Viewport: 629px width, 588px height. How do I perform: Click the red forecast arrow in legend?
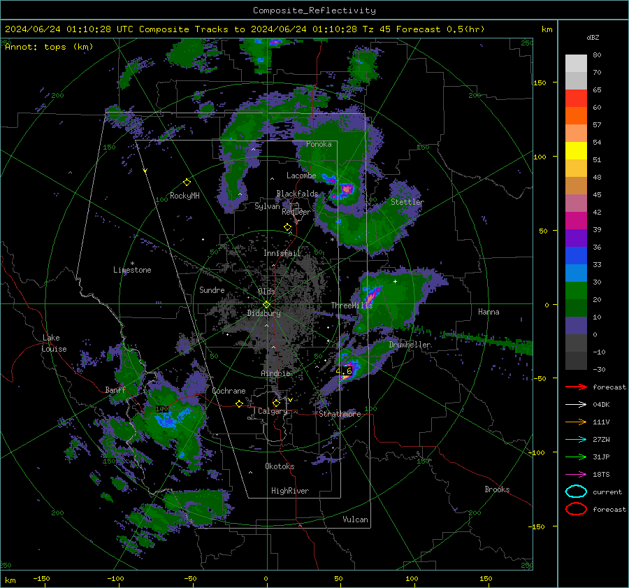click(576, 387)
